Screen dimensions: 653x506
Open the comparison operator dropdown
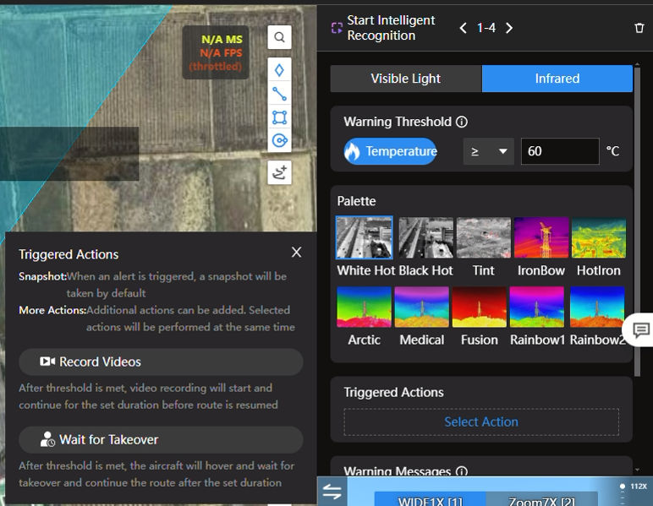point(488,152)
